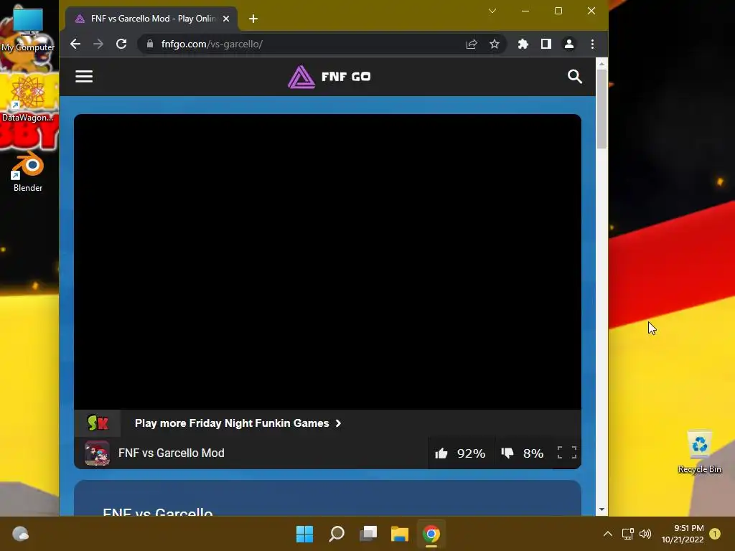Click the browser forward arrow
The height and width of the screenshot is (551, 735).
pos(98,44)
